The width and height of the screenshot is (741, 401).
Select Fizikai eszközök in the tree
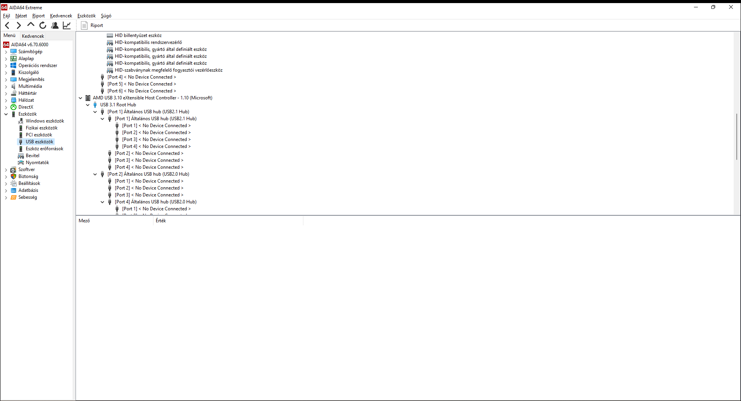pos(42,128)
